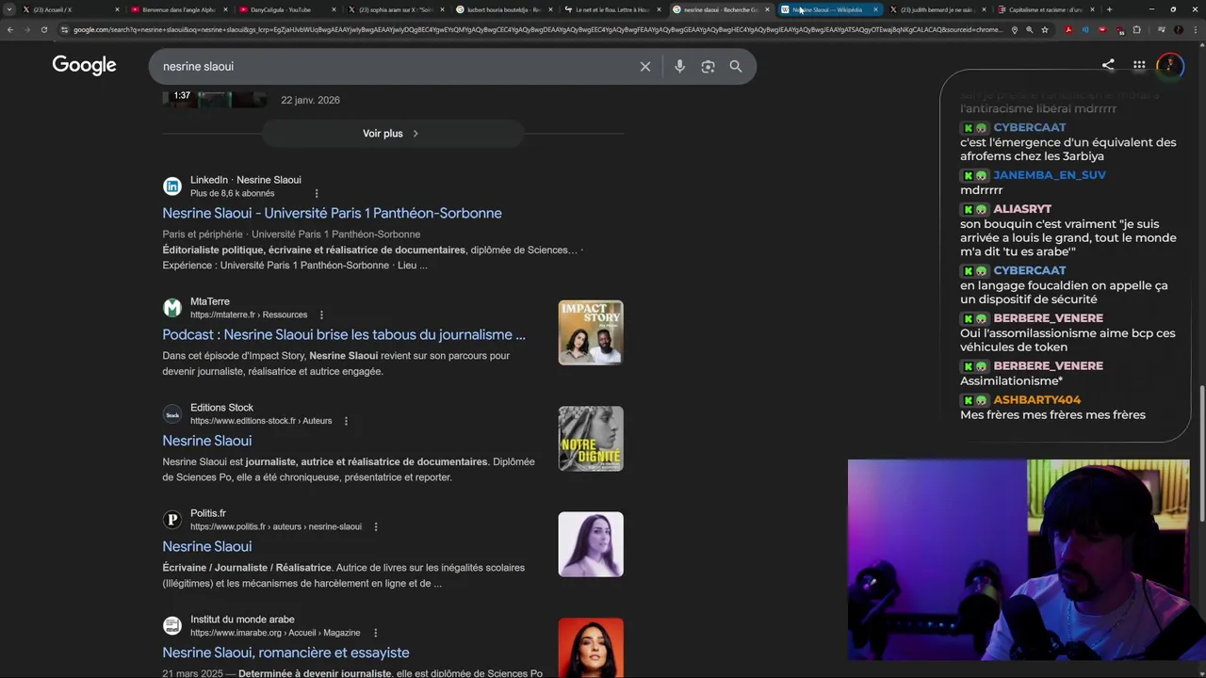Close the DanyCaligula YouTube tab
This screenshot has height=678, width=1206.
click(x=334, y=9)
